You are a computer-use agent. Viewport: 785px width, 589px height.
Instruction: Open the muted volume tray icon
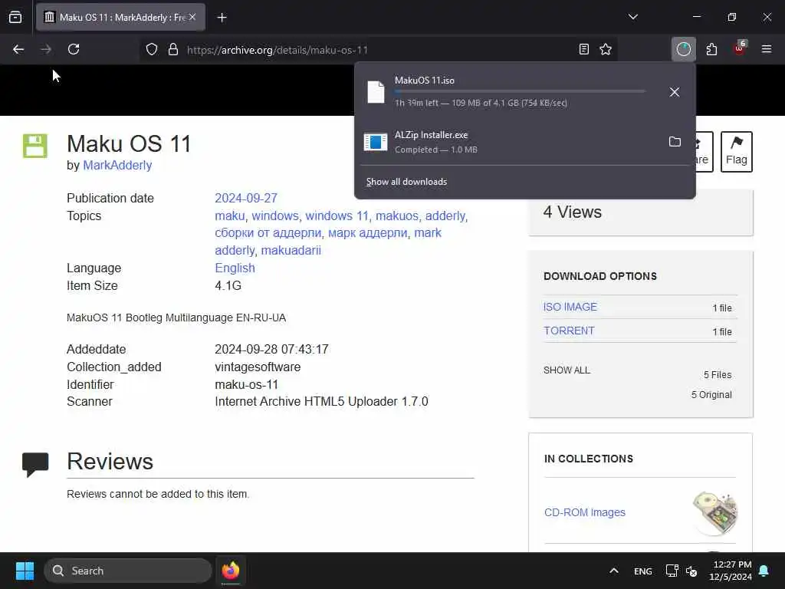click(x=692, y=571)
